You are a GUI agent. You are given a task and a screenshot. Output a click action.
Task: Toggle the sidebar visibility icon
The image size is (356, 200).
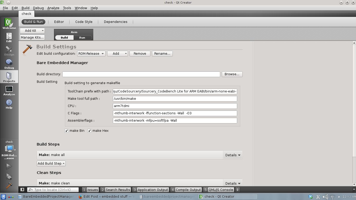[22, 190]
